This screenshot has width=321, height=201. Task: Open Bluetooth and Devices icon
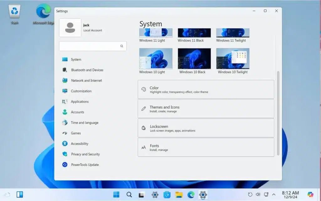[x=65, y=70]
